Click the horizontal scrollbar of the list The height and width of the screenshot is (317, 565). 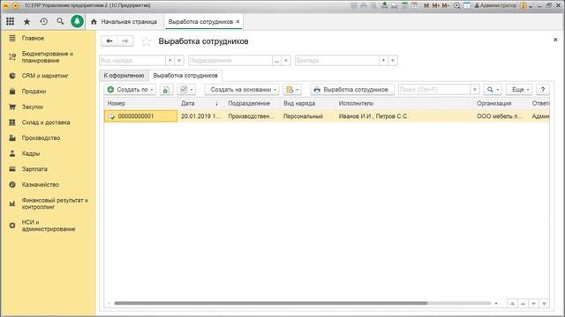[270, 303]
